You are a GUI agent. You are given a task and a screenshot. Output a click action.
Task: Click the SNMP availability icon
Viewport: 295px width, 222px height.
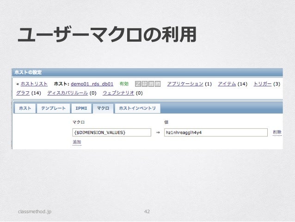point(144,84)
